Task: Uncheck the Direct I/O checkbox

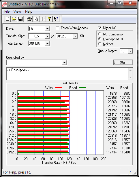Action: [x=99, y=28]
